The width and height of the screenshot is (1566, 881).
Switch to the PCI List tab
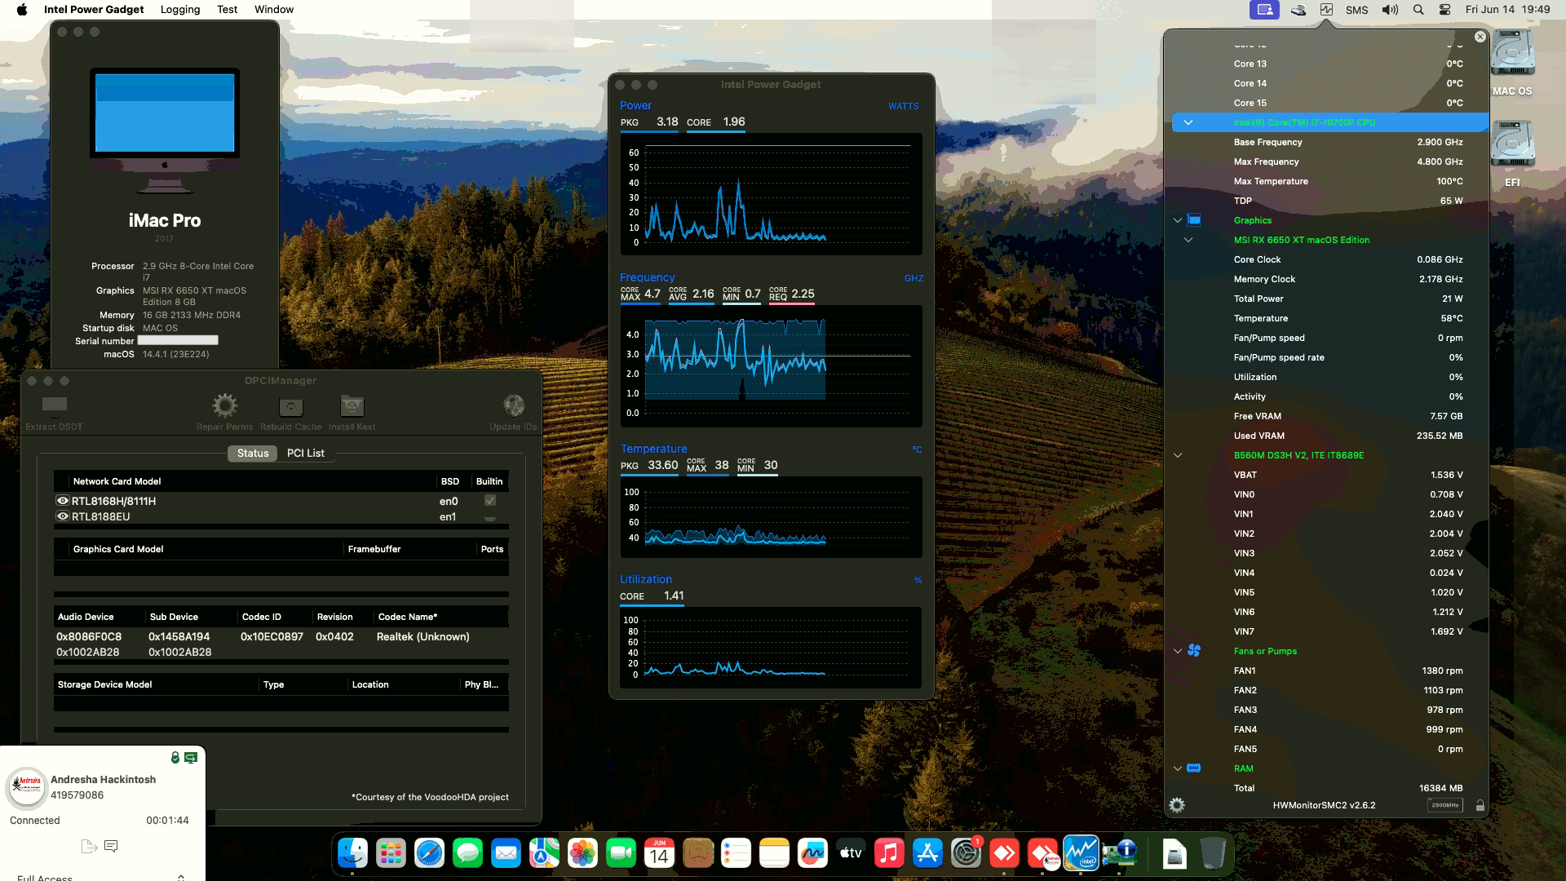(305, 453)
